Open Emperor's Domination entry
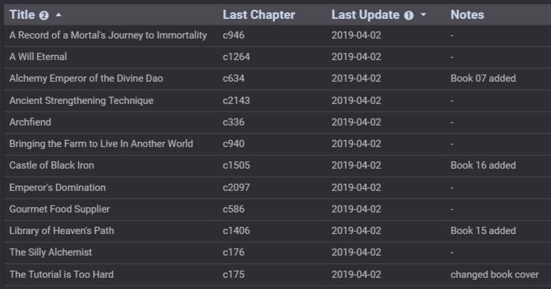Image resolution: width=551 pixels, height=289 pixels. click(x=58, y=188)
